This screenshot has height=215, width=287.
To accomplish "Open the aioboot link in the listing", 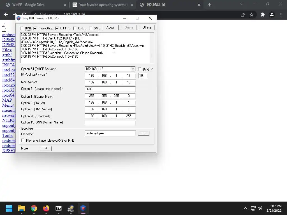I will click(x=9, y=34).
